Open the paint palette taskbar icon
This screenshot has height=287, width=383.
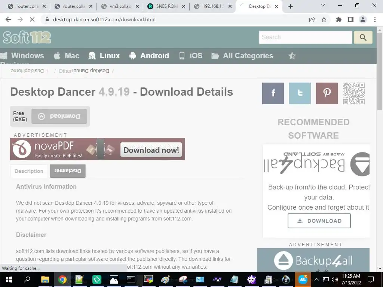coord(165,280)
